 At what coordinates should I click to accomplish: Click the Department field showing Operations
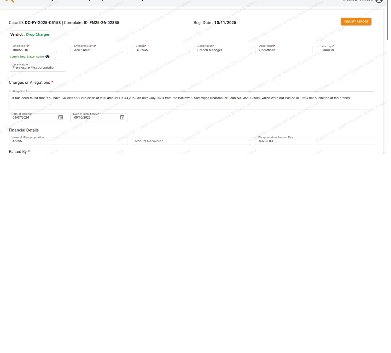283,50
